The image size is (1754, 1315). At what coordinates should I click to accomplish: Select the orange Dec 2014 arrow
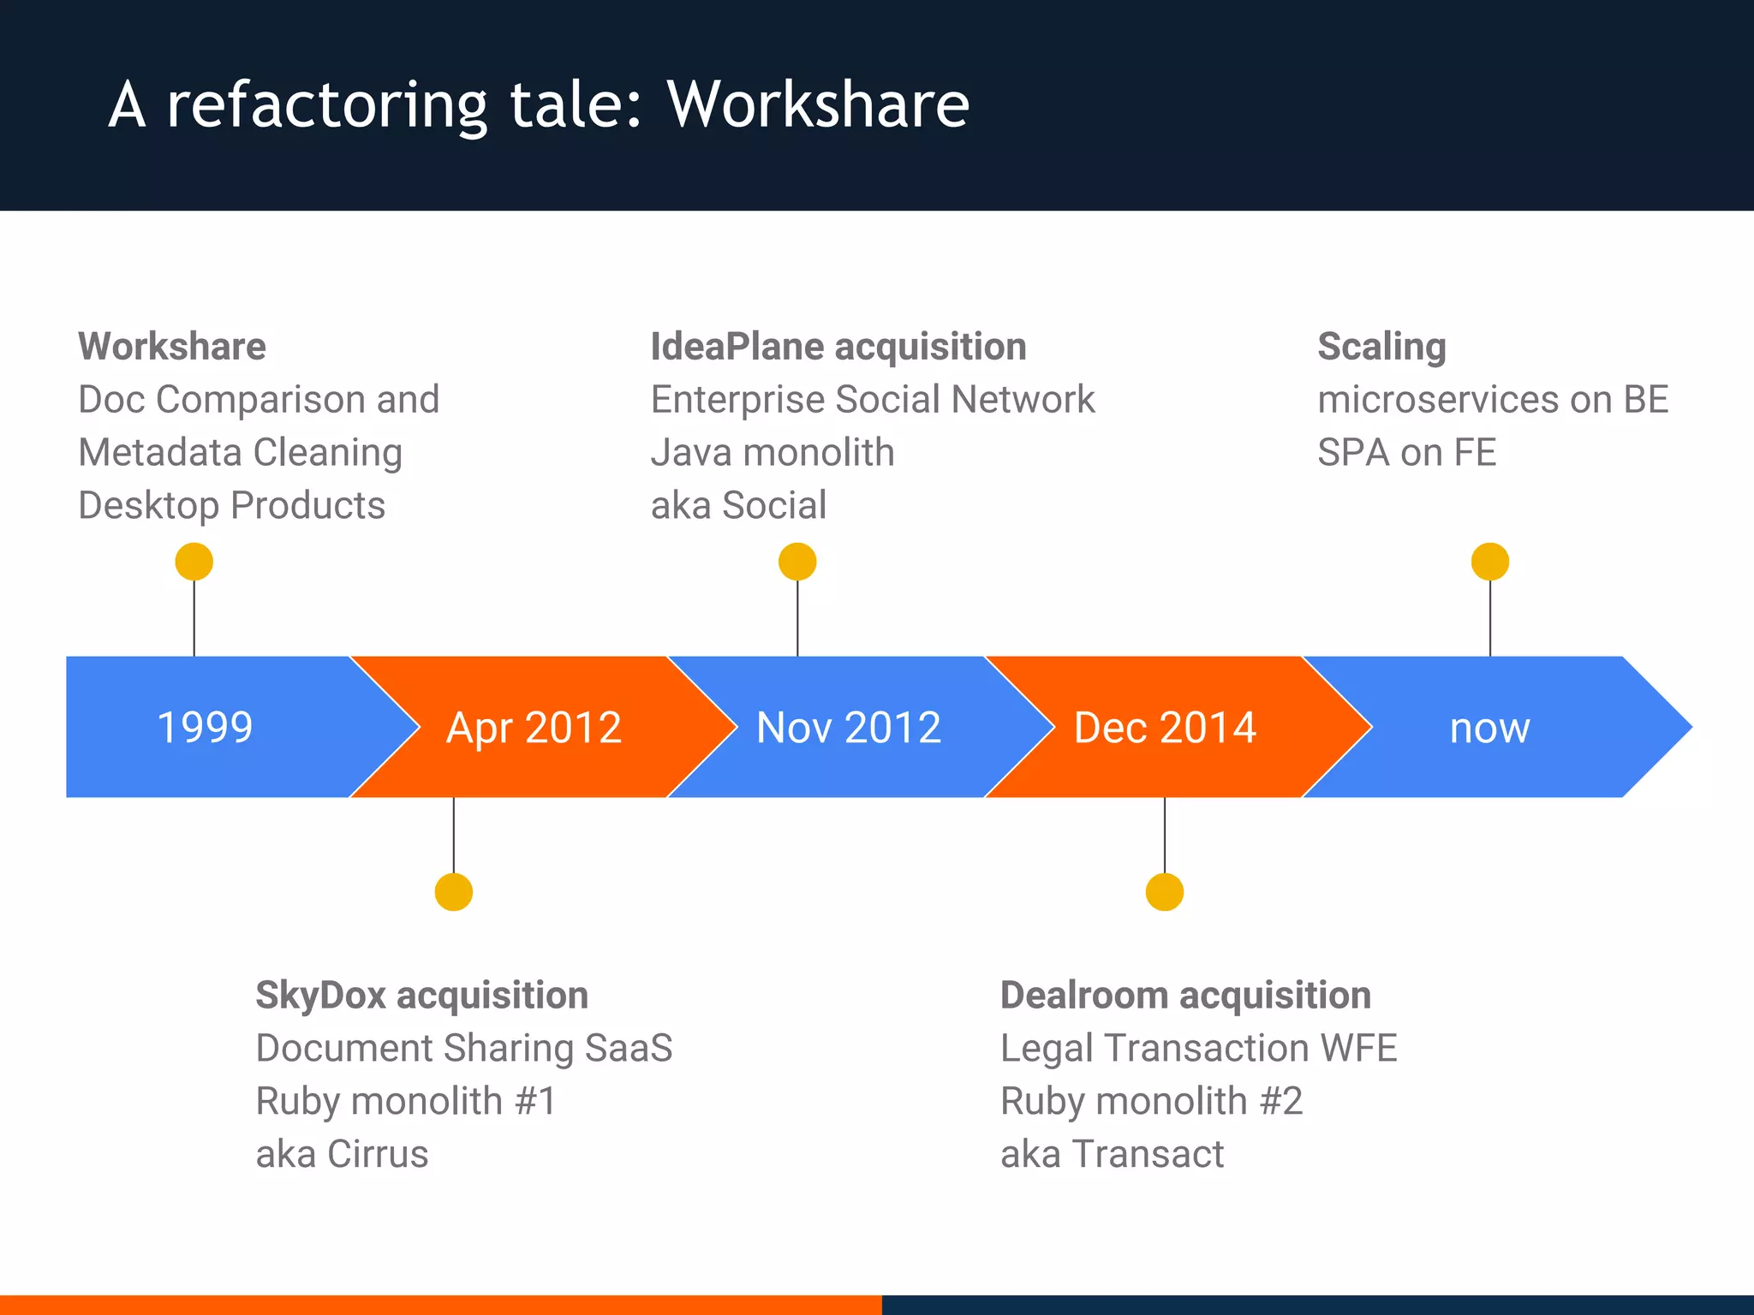pos(1165,727)
